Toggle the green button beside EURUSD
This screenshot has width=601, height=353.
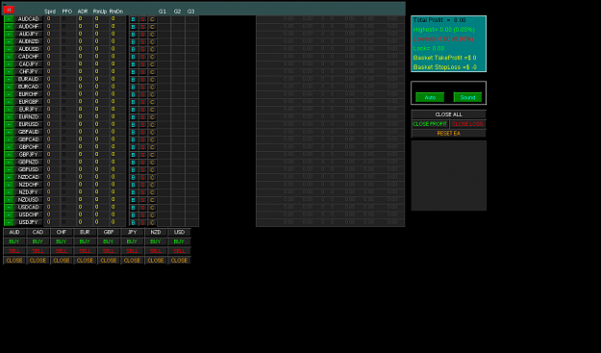[x=9, y=125]
